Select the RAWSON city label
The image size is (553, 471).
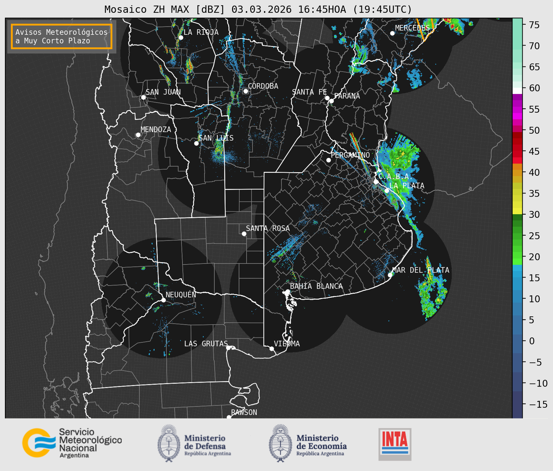click(x=244, y=412)
